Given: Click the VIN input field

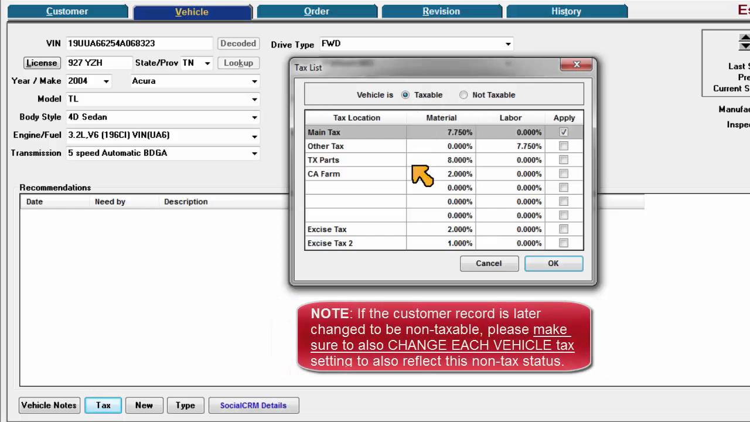Looking at the screenshot, I should 139,43.
